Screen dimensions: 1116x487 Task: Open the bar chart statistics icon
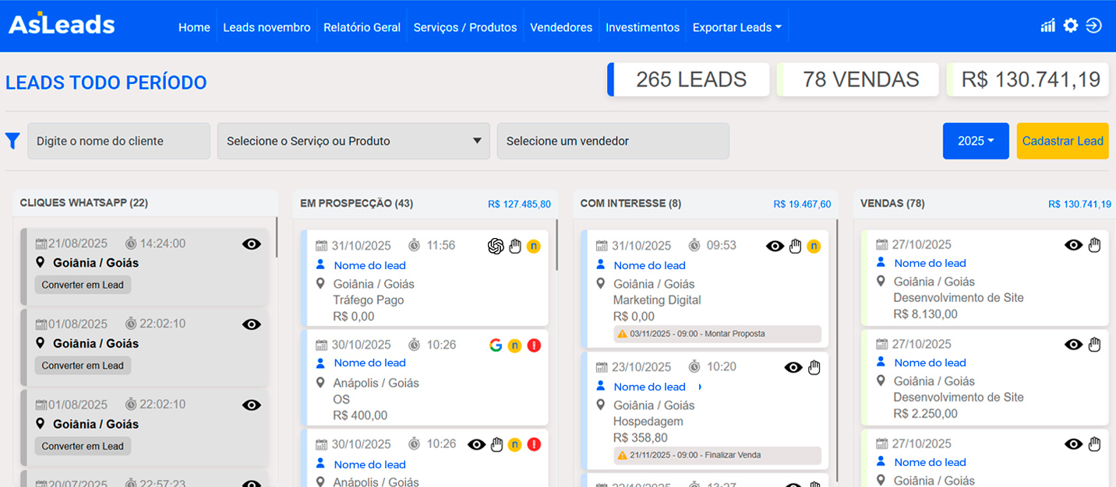(1047, 26)
